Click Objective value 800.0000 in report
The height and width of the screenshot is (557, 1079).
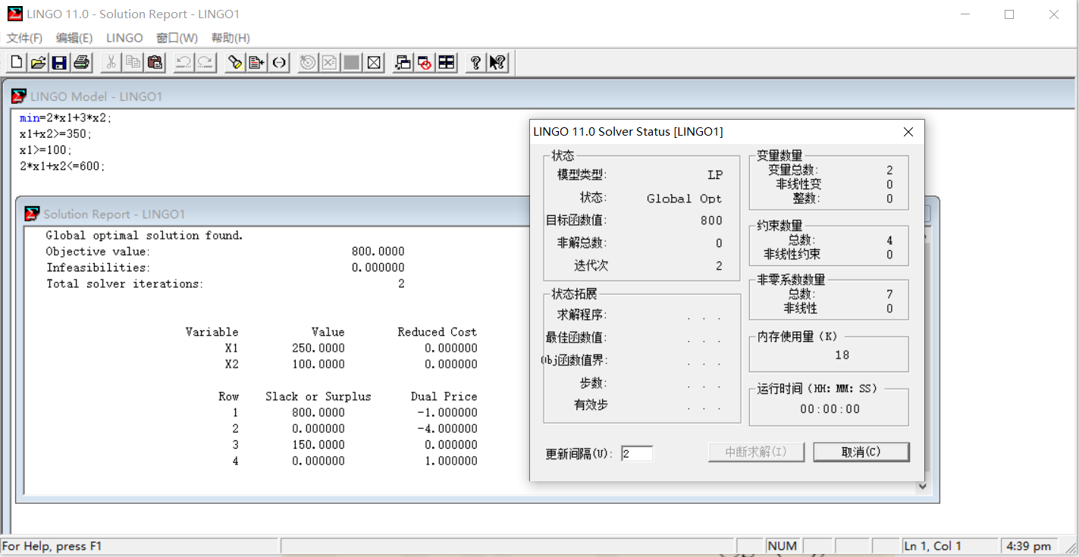pyautogui.click(x=378, y=252)
